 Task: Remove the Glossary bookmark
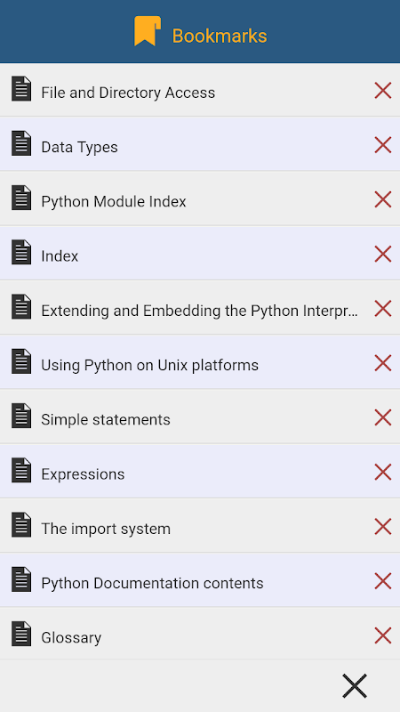tap(383, 635)
